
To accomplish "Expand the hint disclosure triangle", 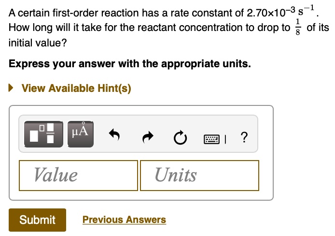I will pyautogui.click(x=11, y=88).
